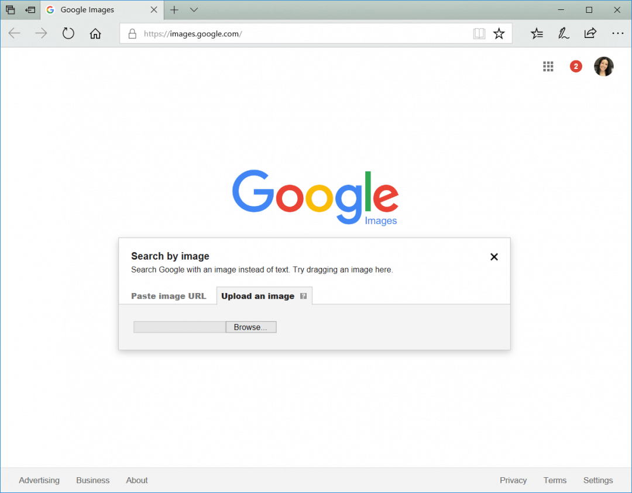Add the page to favorites with the star

point(499,33)
